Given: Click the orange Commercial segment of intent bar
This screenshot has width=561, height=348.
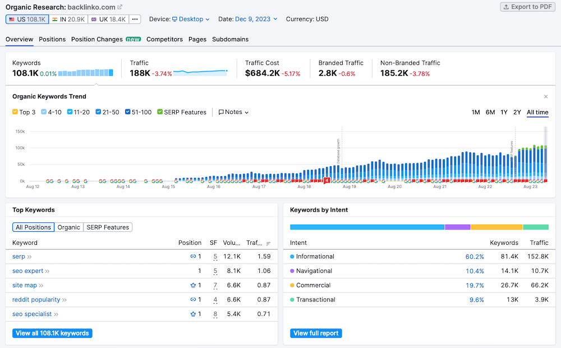Looking at the screenshot, I should pos(496,227).
